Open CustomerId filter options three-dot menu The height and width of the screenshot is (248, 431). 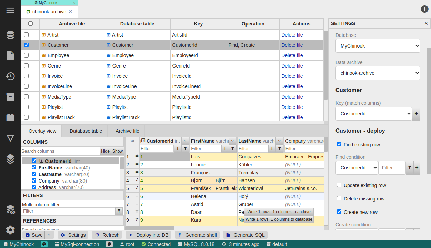pyautogui.click(x=178, y=149)
